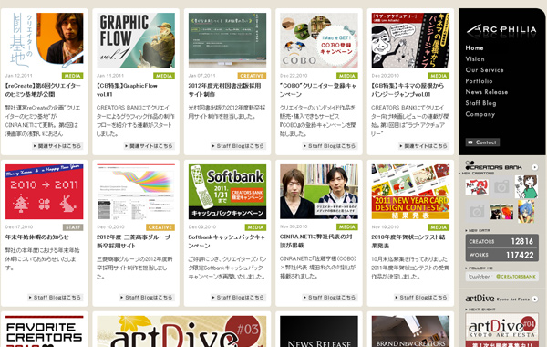Open the Contact button with envelope icon
The image size is (547, 347).
[x=482, y=142]
